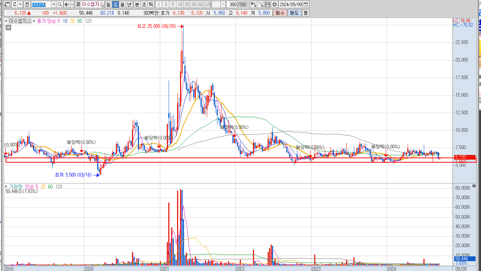The height and width of the screenshot is (271, 481).
Task: Click the 거래량 volume panel label
Action: 16,186
